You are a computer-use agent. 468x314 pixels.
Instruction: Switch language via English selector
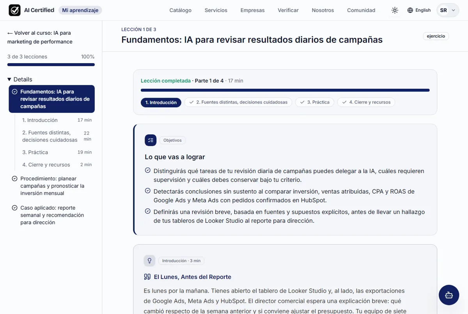pos(419,10)
